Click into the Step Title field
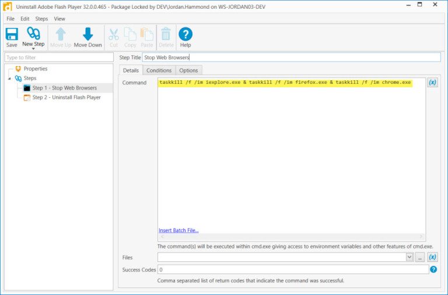The width and height of the screenshot is (448, 295). pyautogui.click(x=292, y=57)
